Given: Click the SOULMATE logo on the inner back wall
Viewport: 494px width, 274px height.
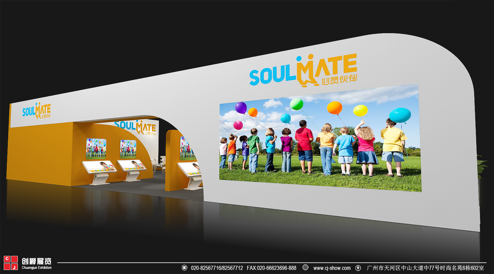Looking at the screenshot, I should [x=135, y=127].
